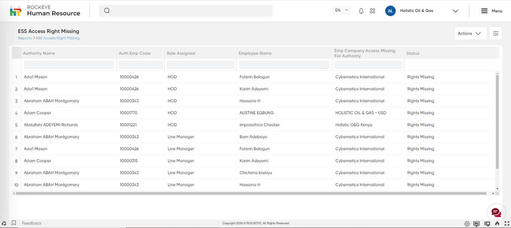Screen dimensions: 511x228
Task: Click the scroll down arrow of the table
Action: (x=497, y=189)
